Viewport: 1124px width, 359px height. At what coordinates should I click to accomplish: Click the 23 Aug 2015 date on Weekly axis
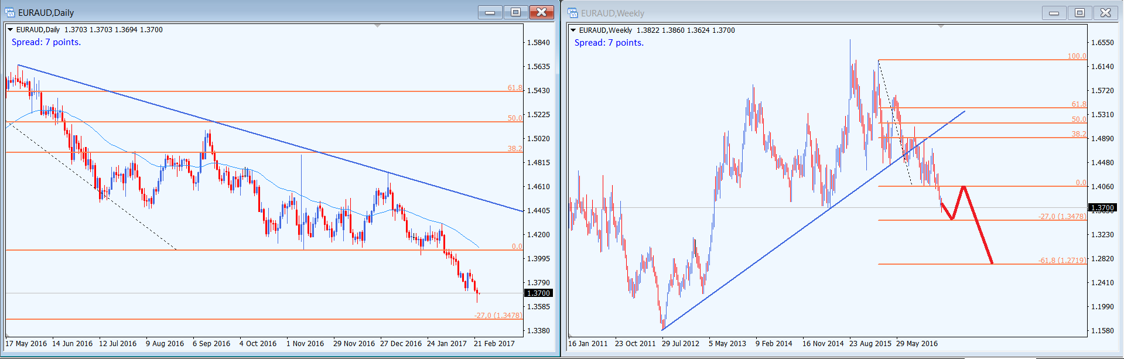pos(870,344)
